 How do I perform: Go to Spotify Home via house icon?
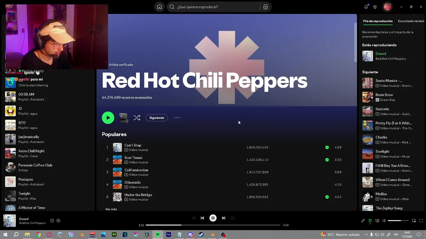tap(159, 7)
